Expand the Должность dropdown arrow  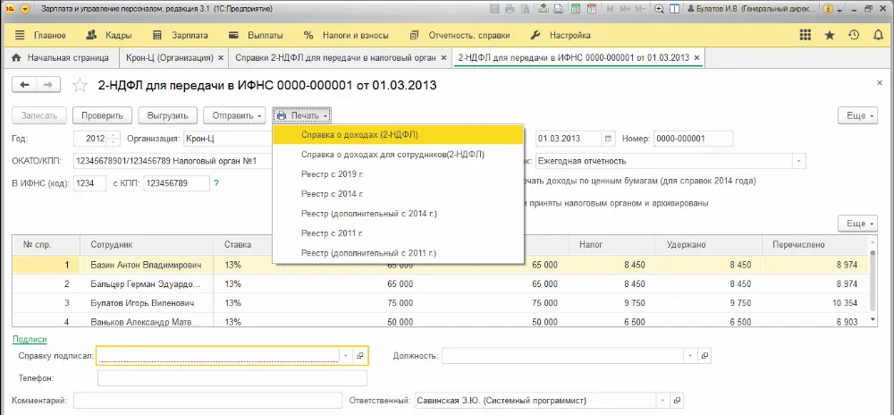click(690, 356)
